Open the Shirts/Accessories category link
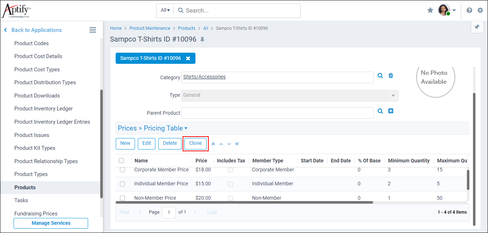 (204, 77)
